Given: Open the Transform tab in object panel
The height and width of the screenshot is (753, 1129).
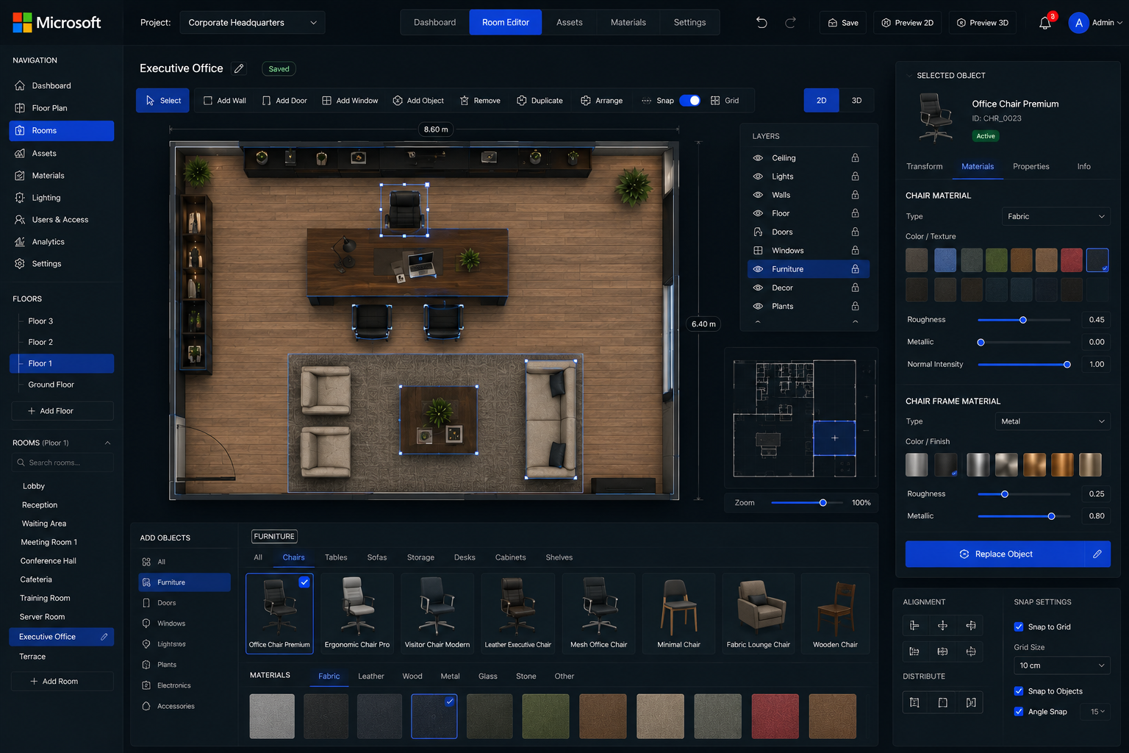Looking at the screenshot, I should [x=925, y=167].
